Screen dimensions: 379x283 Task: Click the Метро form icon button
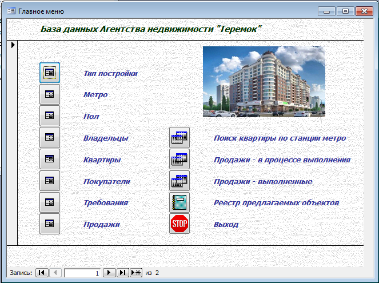tap(50, 94)
